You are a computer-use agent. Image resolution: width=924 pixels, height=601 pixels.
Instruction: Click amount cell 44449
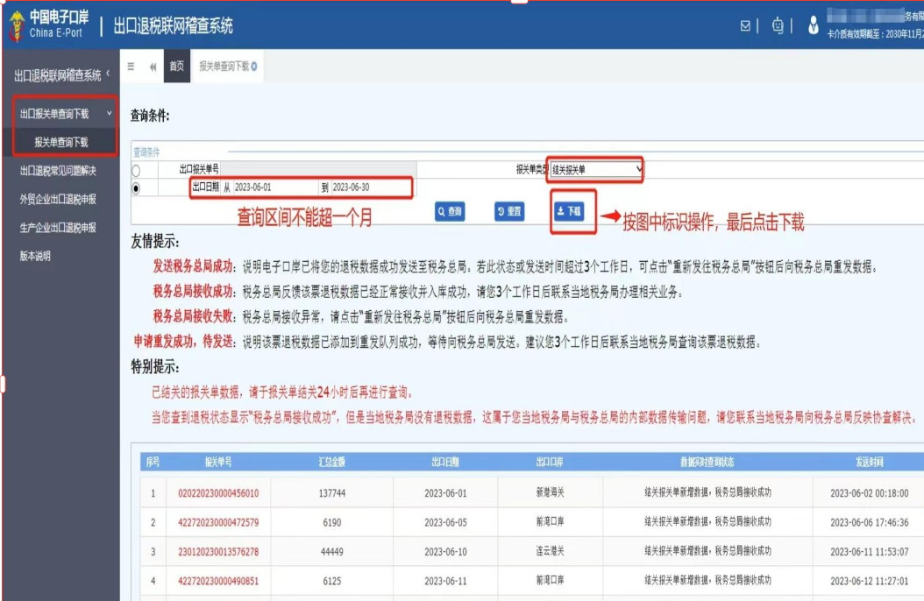click(x=331, y=552)
